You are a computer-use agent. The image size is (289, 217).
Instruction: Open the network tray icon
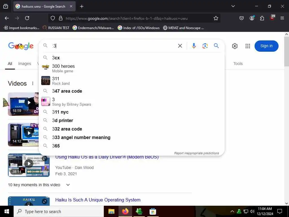click(x=246, y=211)
